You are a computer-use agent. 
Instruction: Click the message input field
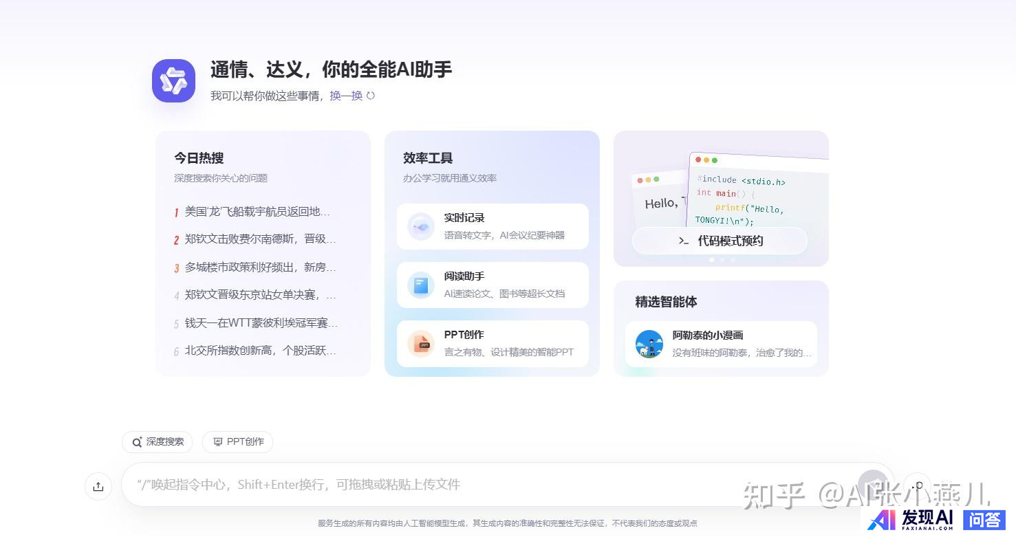[x=482, y=484]
